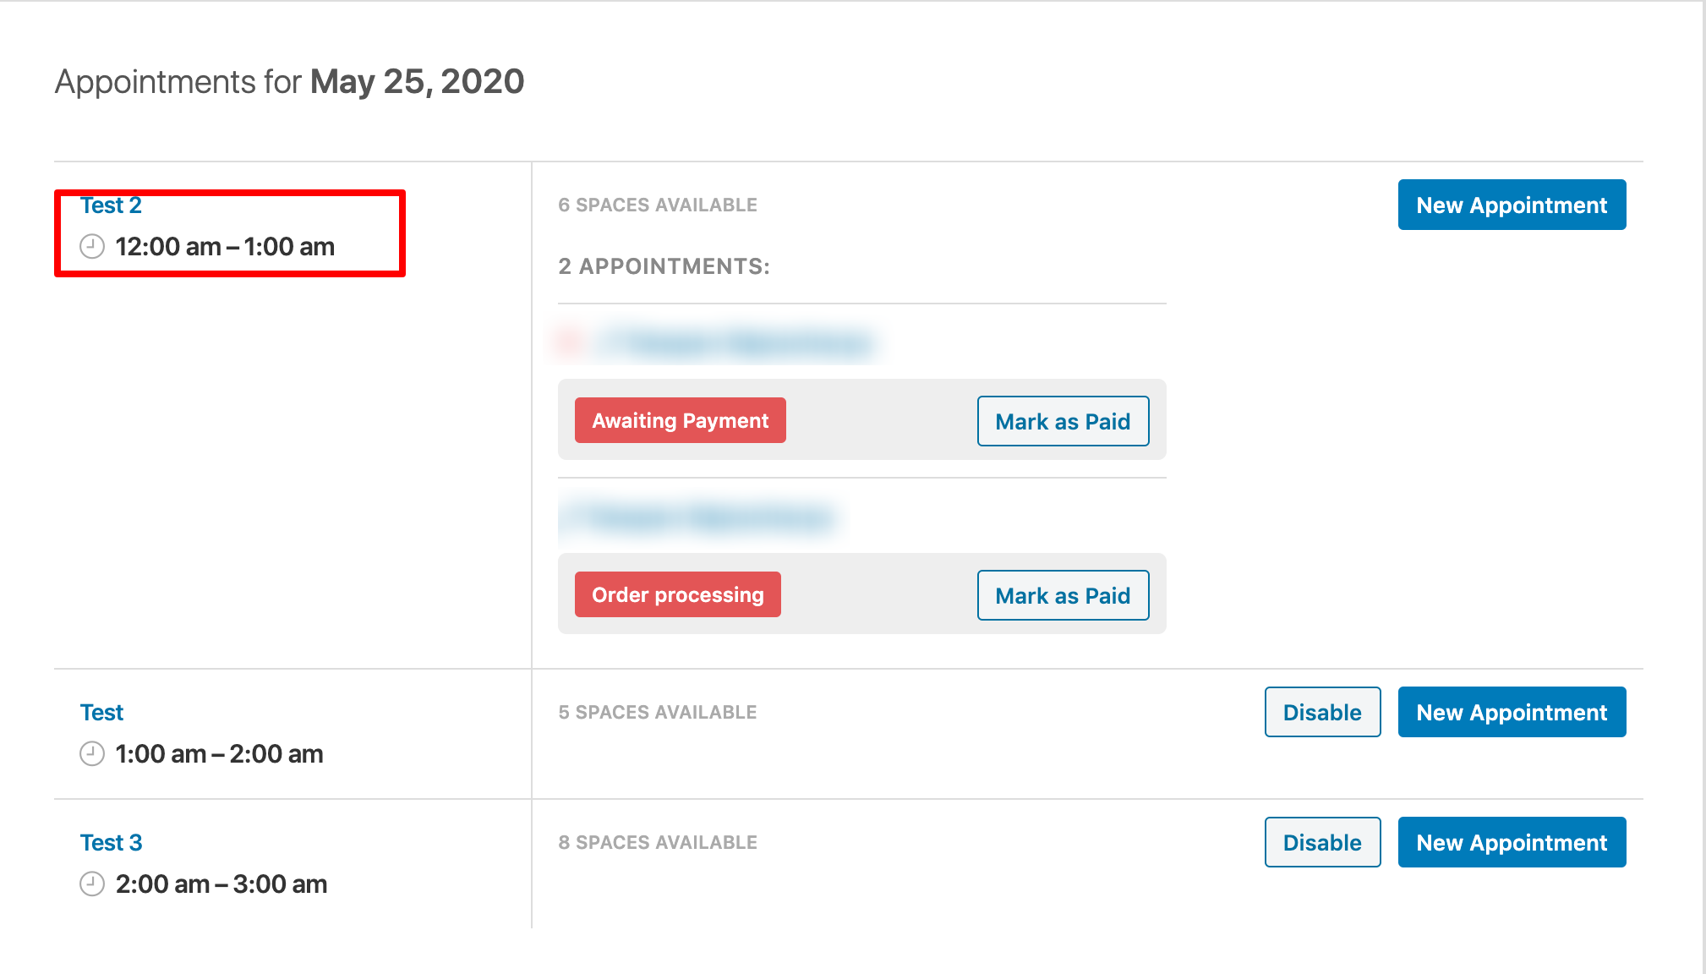Create New Appointment for Test 2 slot

point(1512,205)
